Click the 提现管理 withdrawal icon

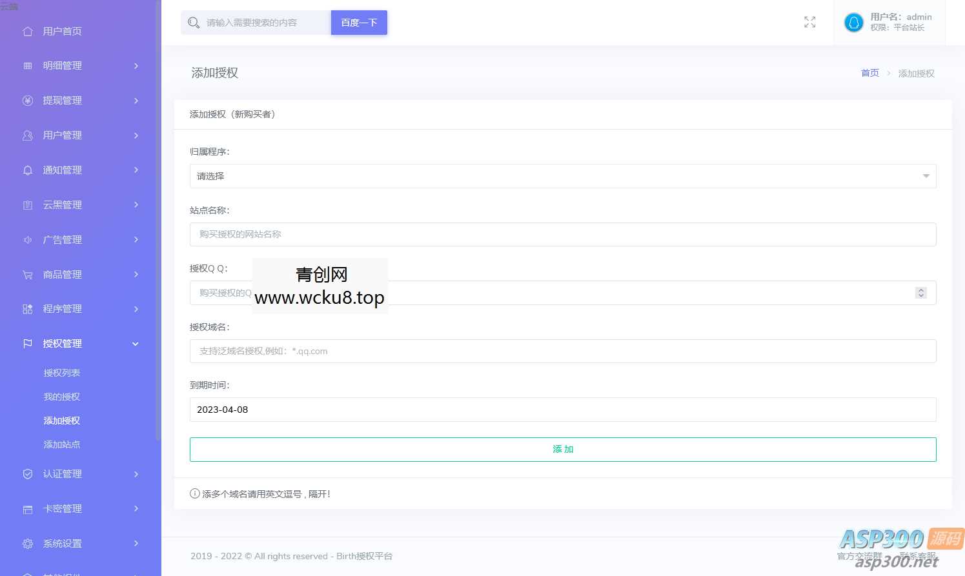click(x=28, y=100)
